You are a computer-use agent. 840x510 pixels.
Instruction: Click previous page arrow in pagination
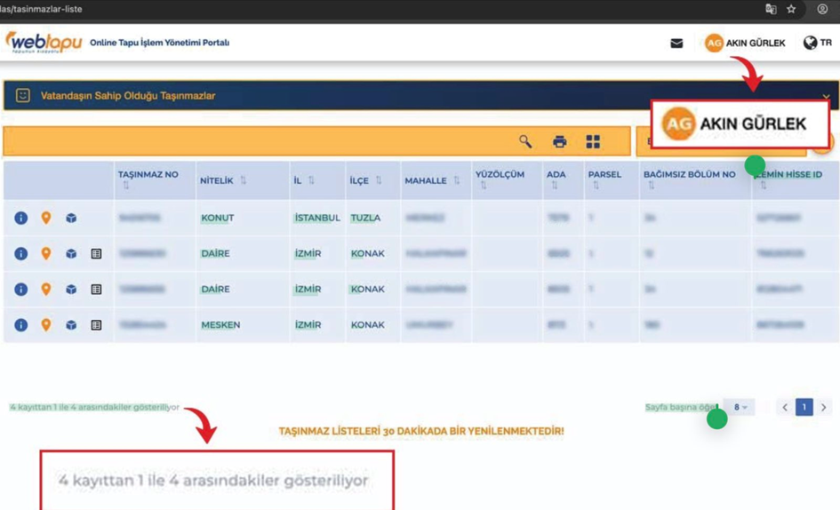pos(784,407)
